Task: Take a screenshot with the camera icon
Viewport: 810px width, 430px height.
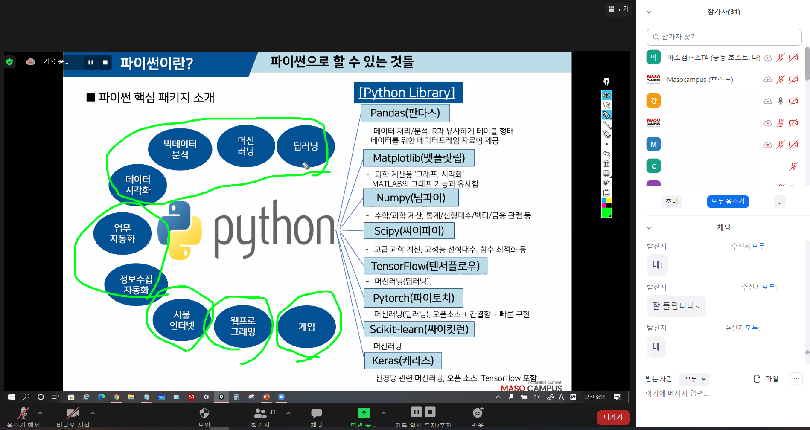Action: pyautogui.click(x=606, y=183)
